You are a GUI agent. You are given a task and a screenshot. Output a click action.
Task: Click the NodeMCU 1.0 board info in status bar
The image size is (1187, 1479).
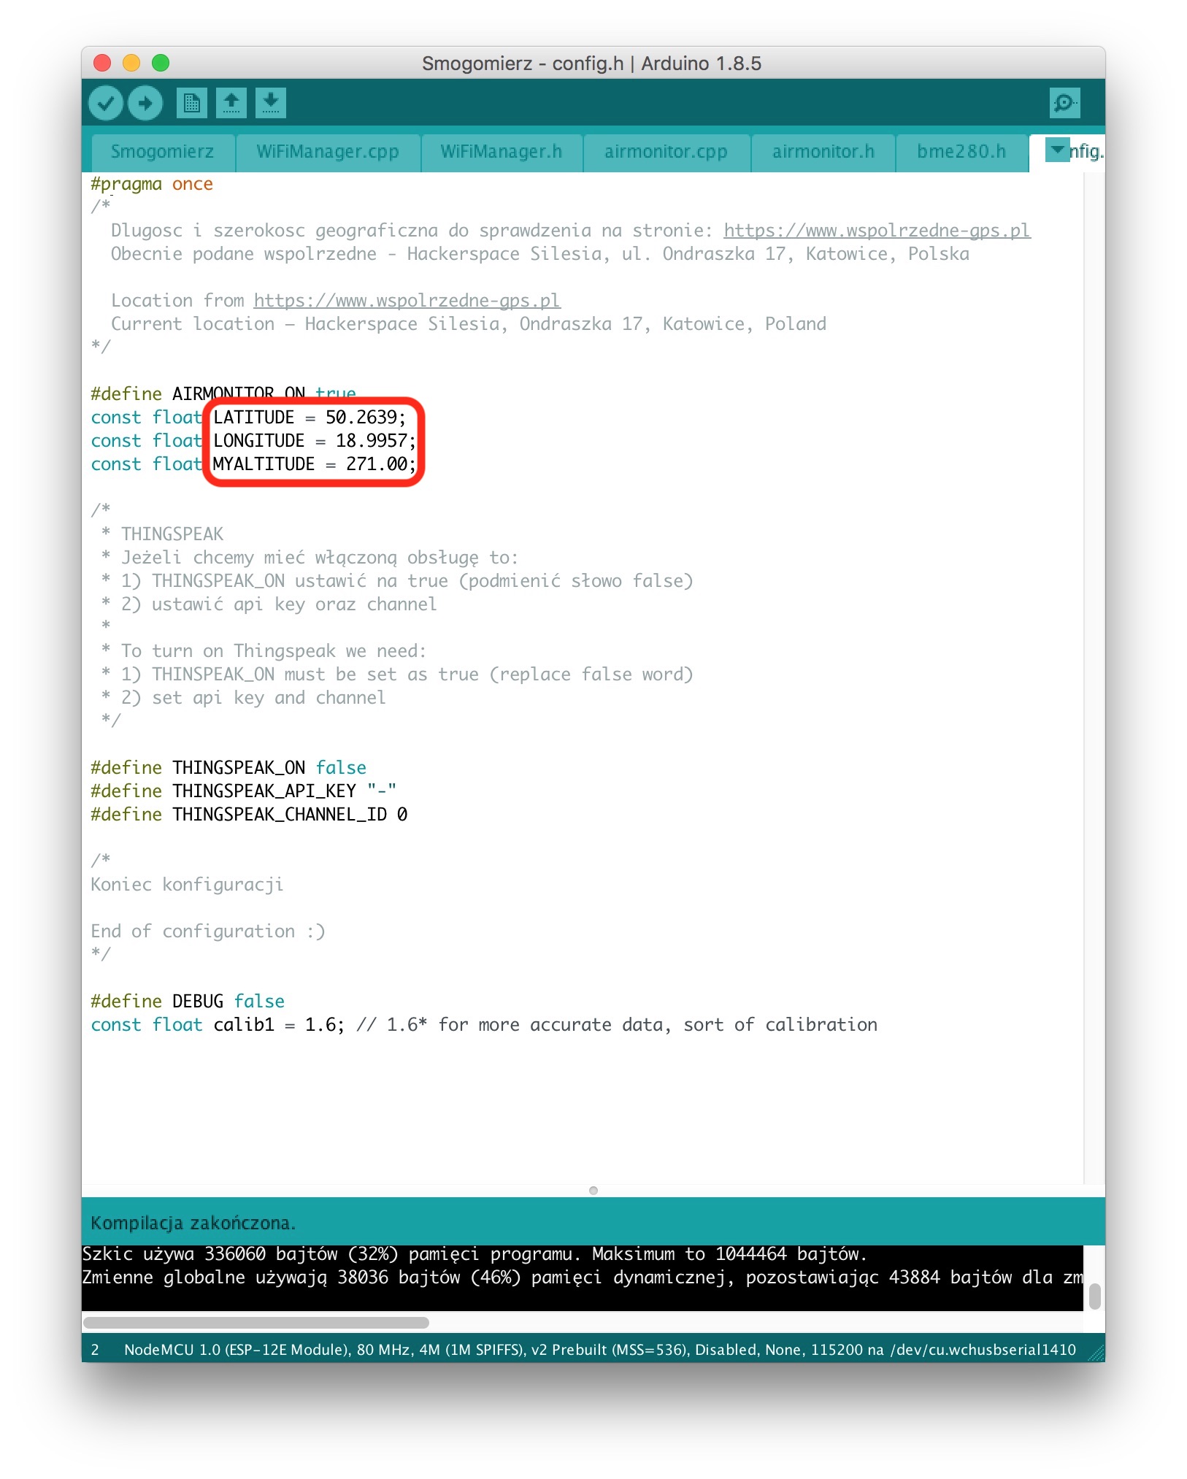tap(600, 1350)
